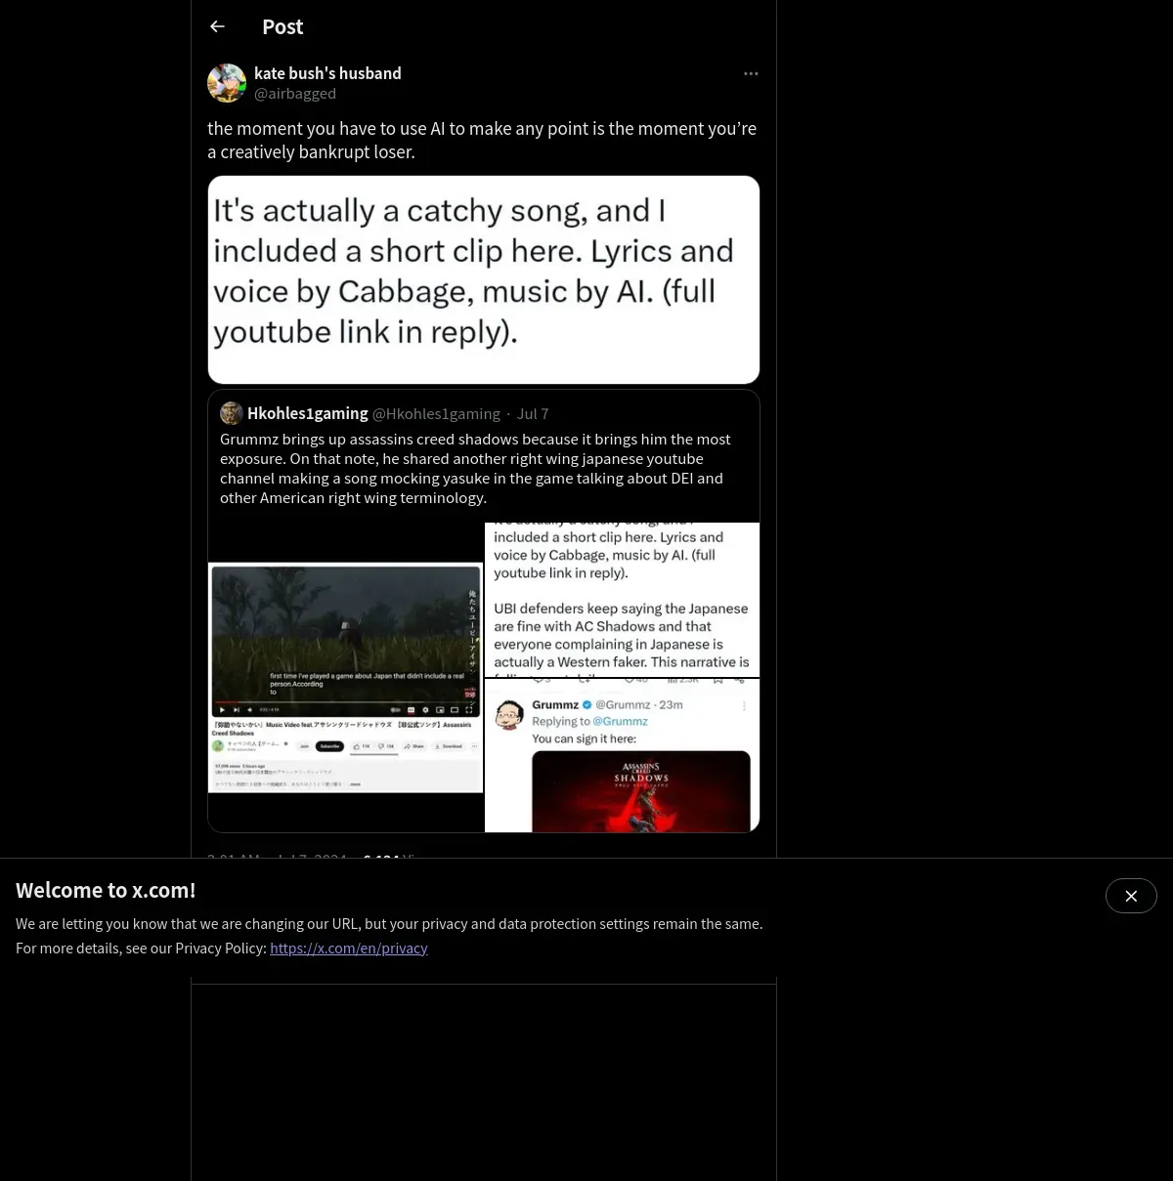Open the post's three-dot more menu
The image size is (1173, 1181).
click(x=751, y=73)
